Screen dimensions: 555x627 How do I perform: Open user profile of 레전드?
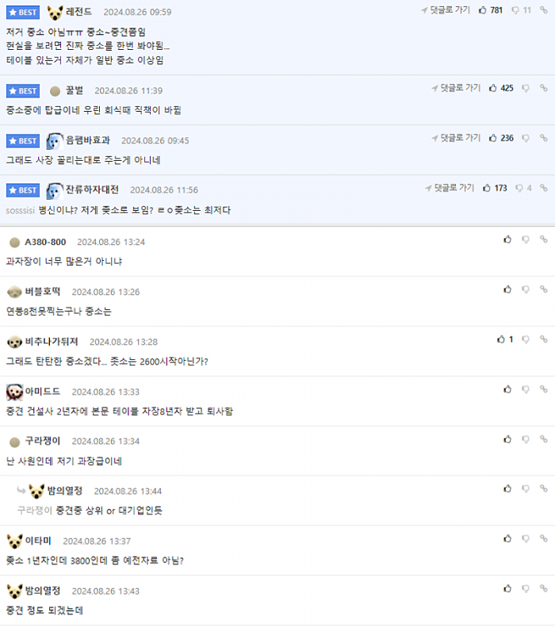coord(78,12)
